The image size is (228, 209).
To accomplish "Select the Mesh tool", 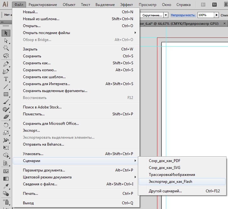I will pos(6,171).
